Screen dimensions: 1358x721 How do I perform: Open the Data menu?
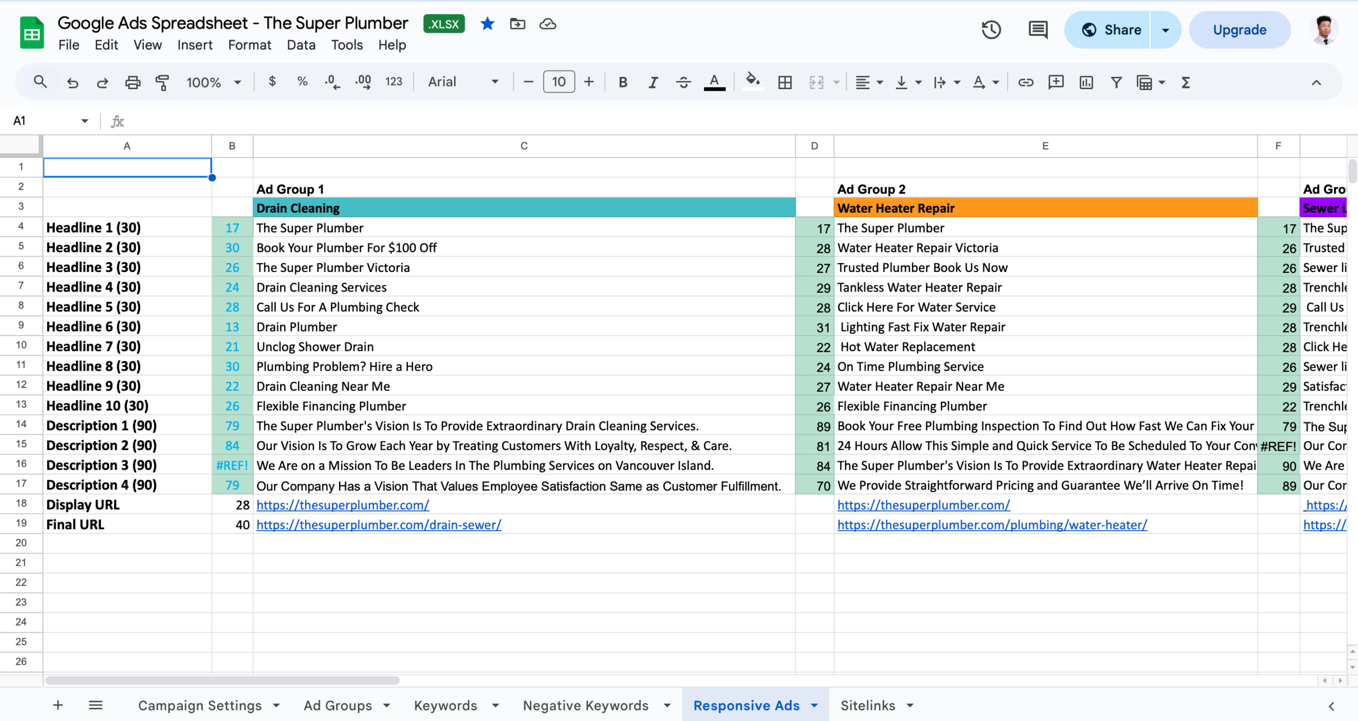(300, 45)
